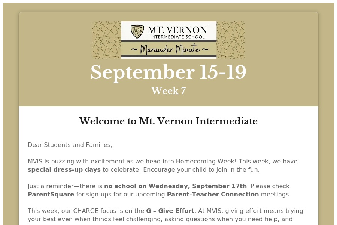Click the Marauder Minute script text
Screen dimensions: 337x225
tap(169, 49)
